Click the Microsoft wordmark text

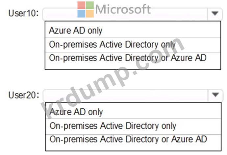pos(123,9)
